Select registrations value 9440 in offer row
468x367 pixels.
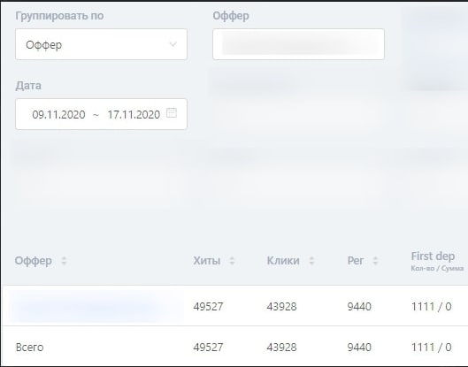(x=359, y=307)
